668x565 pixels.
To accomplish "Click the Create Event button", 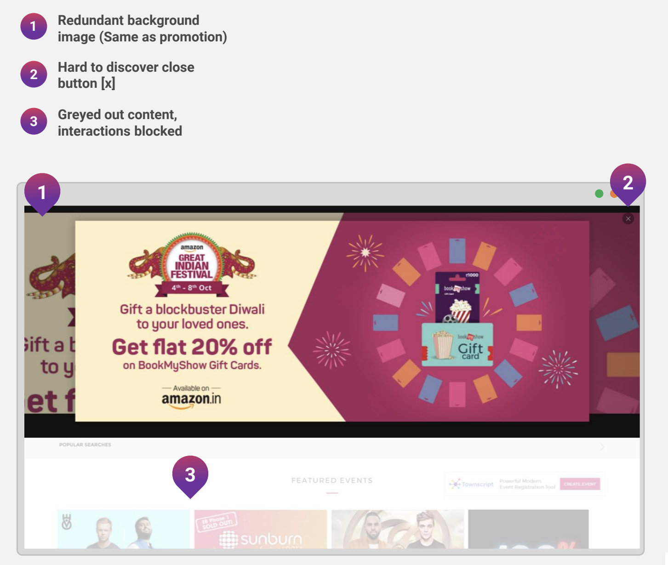I will pyautogui.click(x=580, y=484).
